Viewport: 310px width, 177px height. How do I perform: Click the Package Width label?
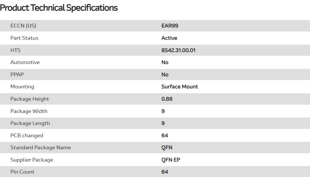(x=29, y=111)
